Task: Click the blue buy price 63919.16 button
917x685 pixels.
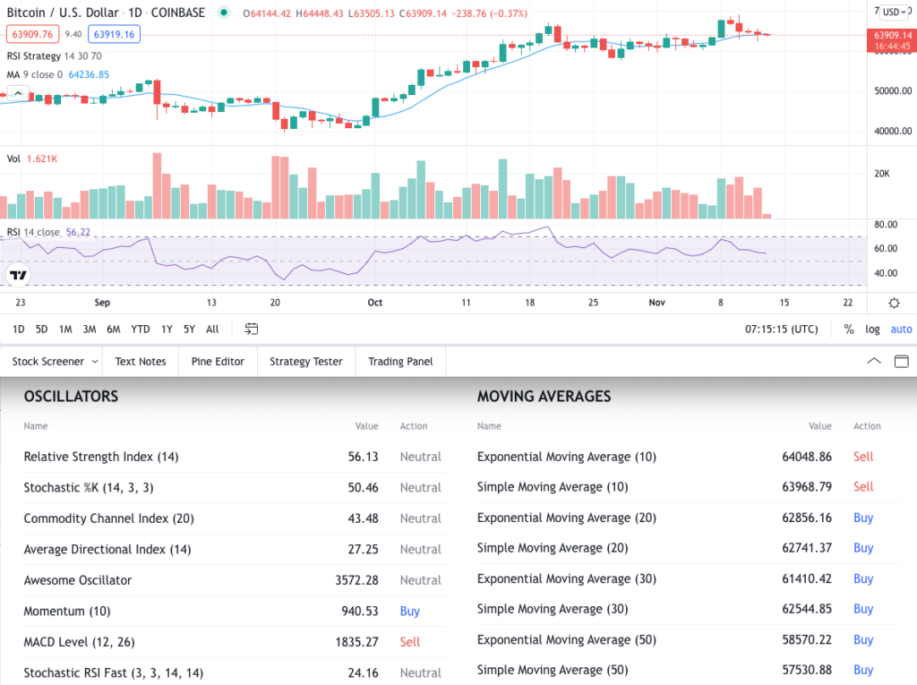Action: 114,34
